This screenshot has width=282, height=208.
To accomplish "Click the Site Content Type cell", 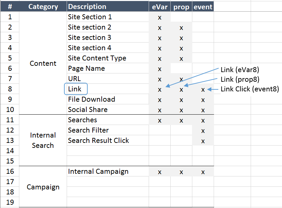I will [x=108, y=58].
